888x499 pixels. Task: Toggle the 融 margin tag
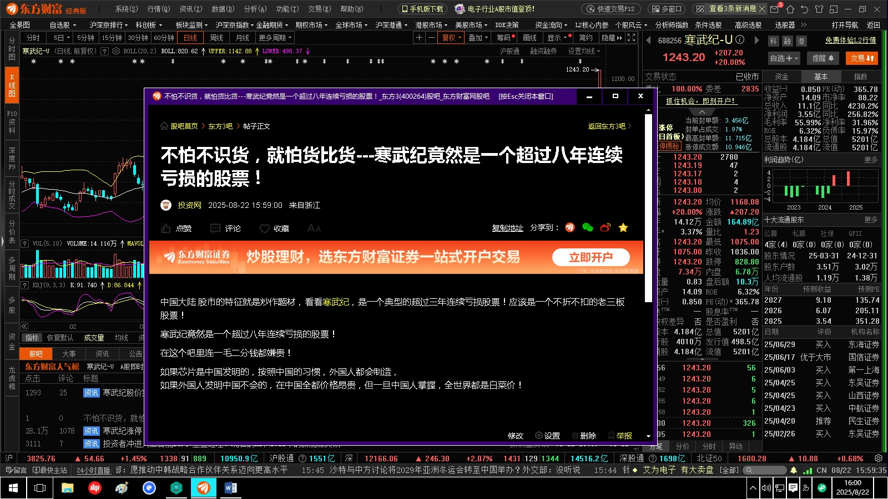[x=787, y=41]
